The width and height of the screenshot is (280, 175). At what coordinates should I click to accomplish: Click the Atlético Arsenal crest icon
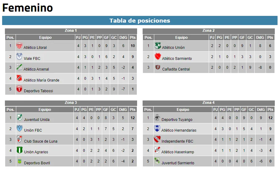19,67
